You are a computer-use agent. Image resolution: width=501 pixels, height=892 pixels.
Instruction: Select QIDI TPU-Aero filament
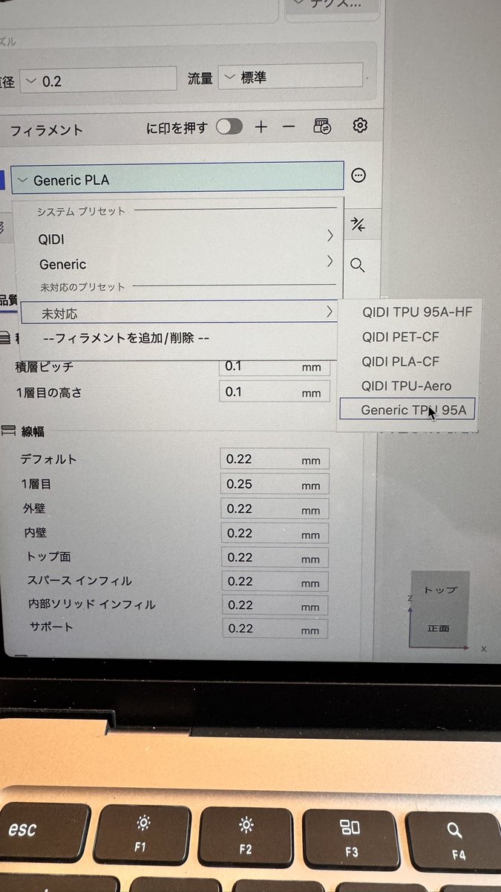click(x=407, y=386)
